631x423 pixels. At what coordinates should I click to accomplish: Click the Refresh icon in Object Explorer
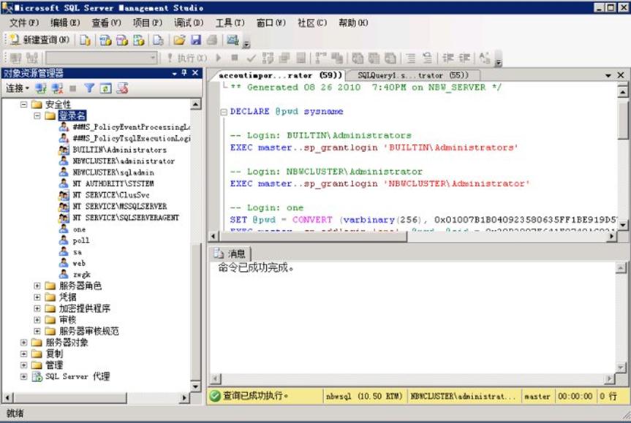click(x=105, y=88)
